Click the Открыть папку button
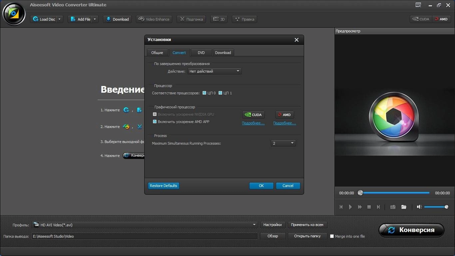 (307, 236)
